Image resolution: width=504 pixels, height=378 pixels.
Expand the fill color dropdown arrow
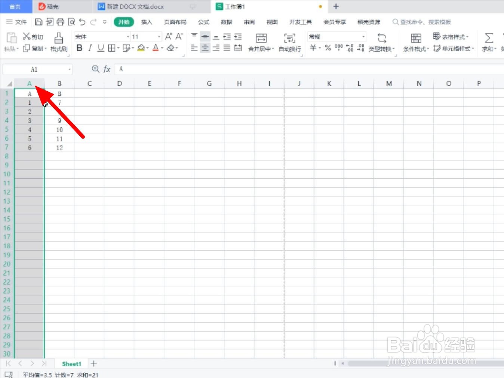148,48
